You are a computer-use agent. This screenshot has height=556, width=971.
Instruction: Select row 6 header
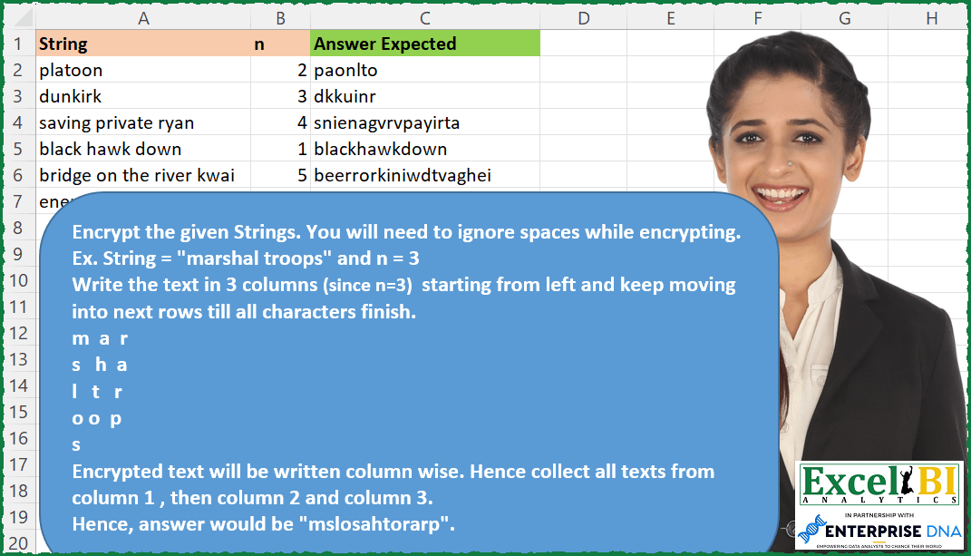click(18, 175)
